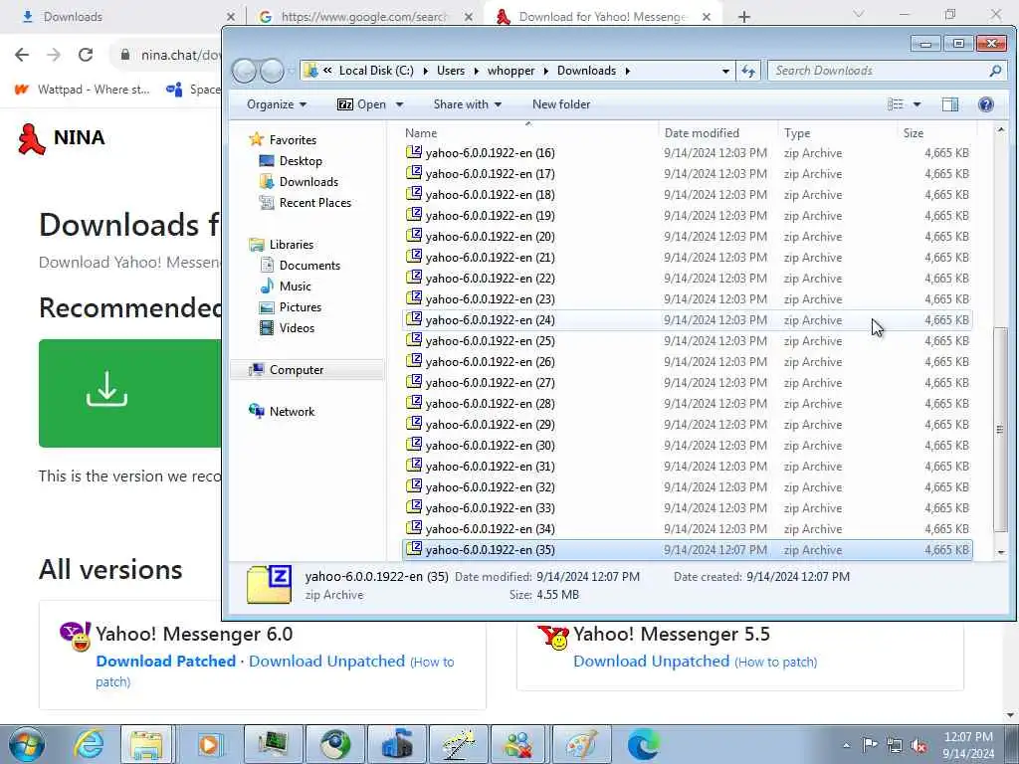The width and height of the screenshot is (1019, 764).
Task: Click the scrollbar down arrow in file list
Action: tap(1001, 552)
